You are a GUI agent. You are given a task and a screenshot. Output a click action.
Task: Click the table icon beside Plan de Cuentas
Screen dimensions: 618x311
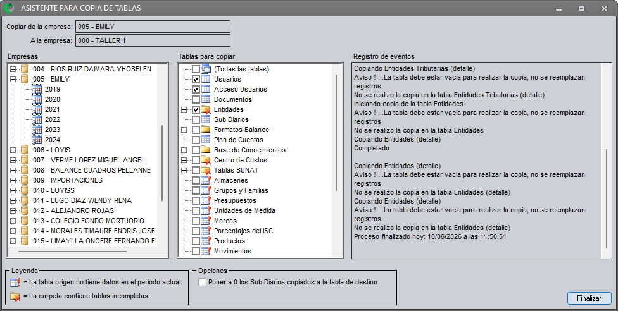[x=206, y=140]
